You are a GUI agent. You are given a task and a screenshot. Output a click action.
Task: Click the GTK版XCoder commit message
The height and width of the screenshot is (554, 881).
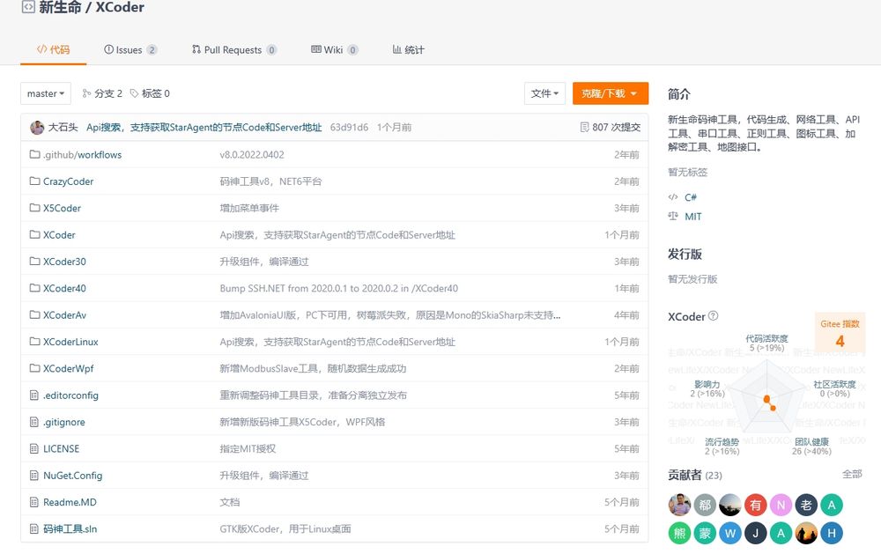(x=285, y=528)
